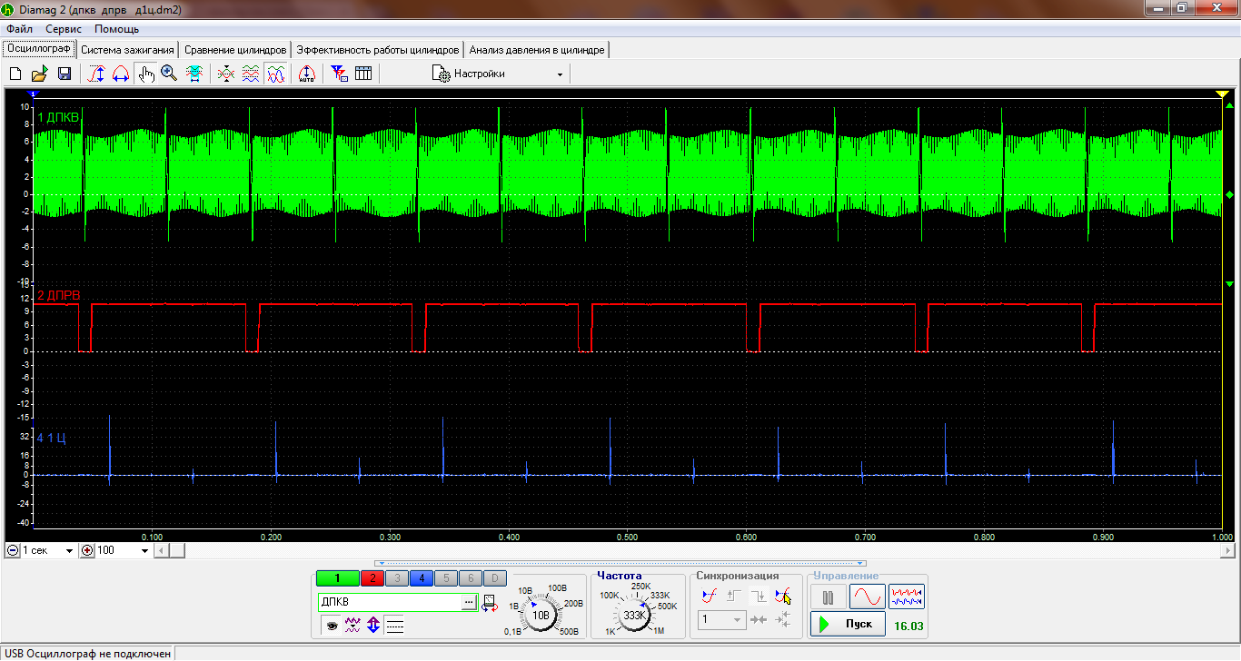Switch to sine wave oscilloscope mode
Image resolution: width=1241 pixels, height=661 pixels.
point(867,597)
